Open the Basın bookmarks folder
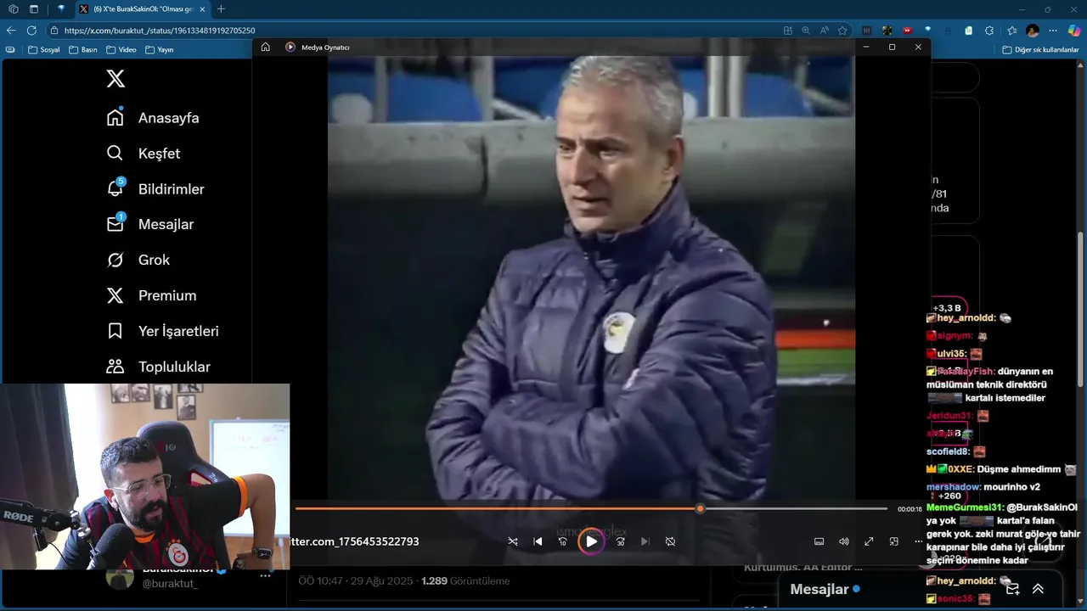The width and height of the screenshot is (1087, 611). tap(83, 49)
